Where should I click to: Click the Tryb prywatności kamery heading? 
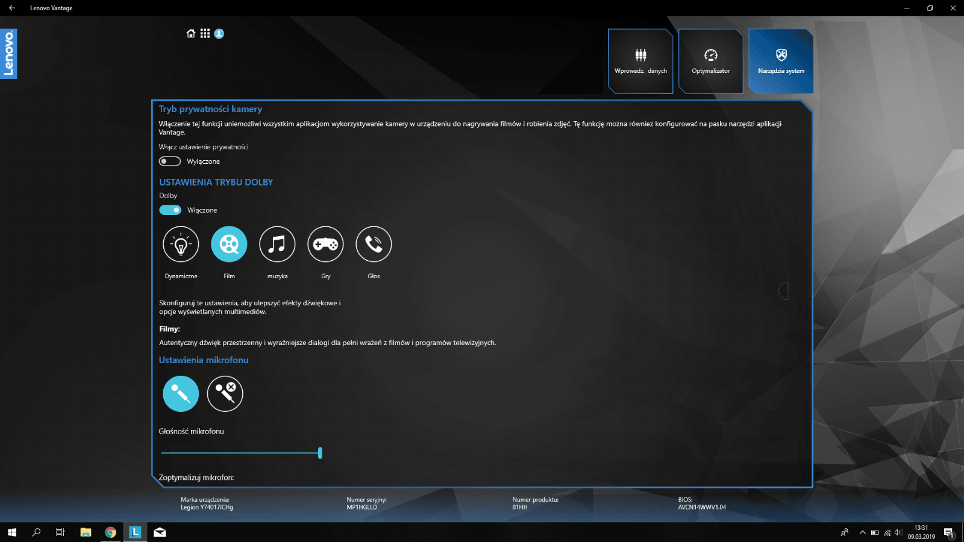coord(210,109)
